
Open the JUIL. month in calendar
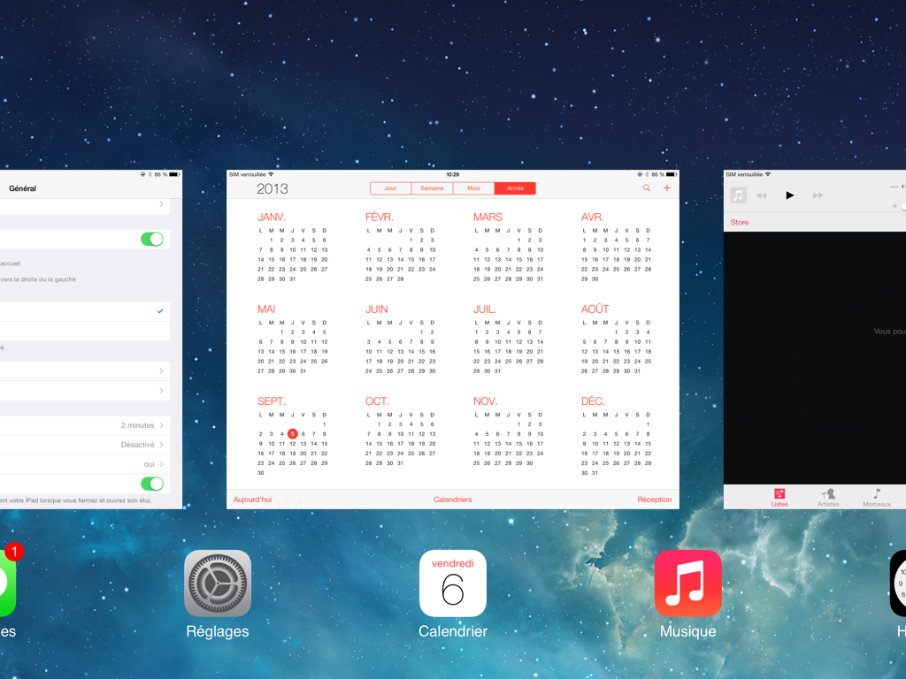click(x=508, y=340)
